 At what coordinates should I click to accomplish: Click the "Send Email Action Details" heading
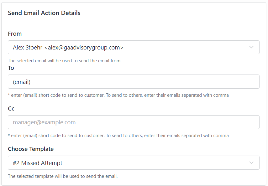[x=44, y=13]
